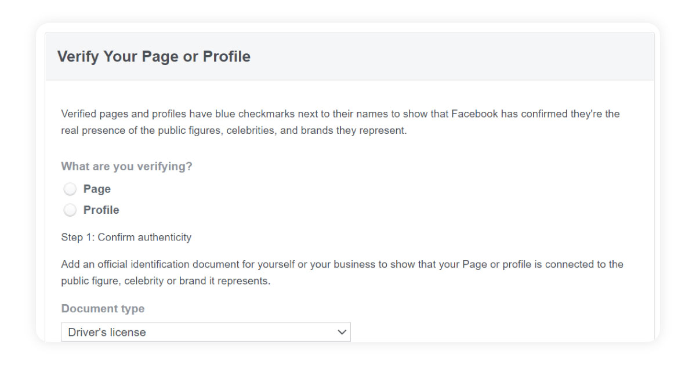Click the 'Driver's license' selected value text
This screenshot has height=365, width=696.
[107, 333]
